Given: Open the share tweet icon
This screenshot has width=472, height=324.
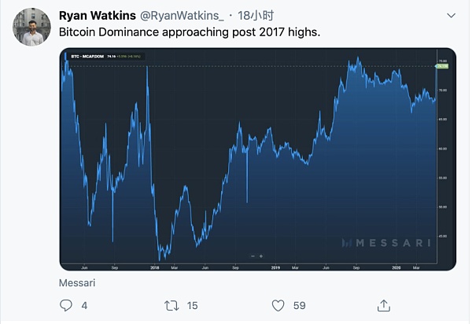Looking at the screenshot, I should [x=384, y=305].
